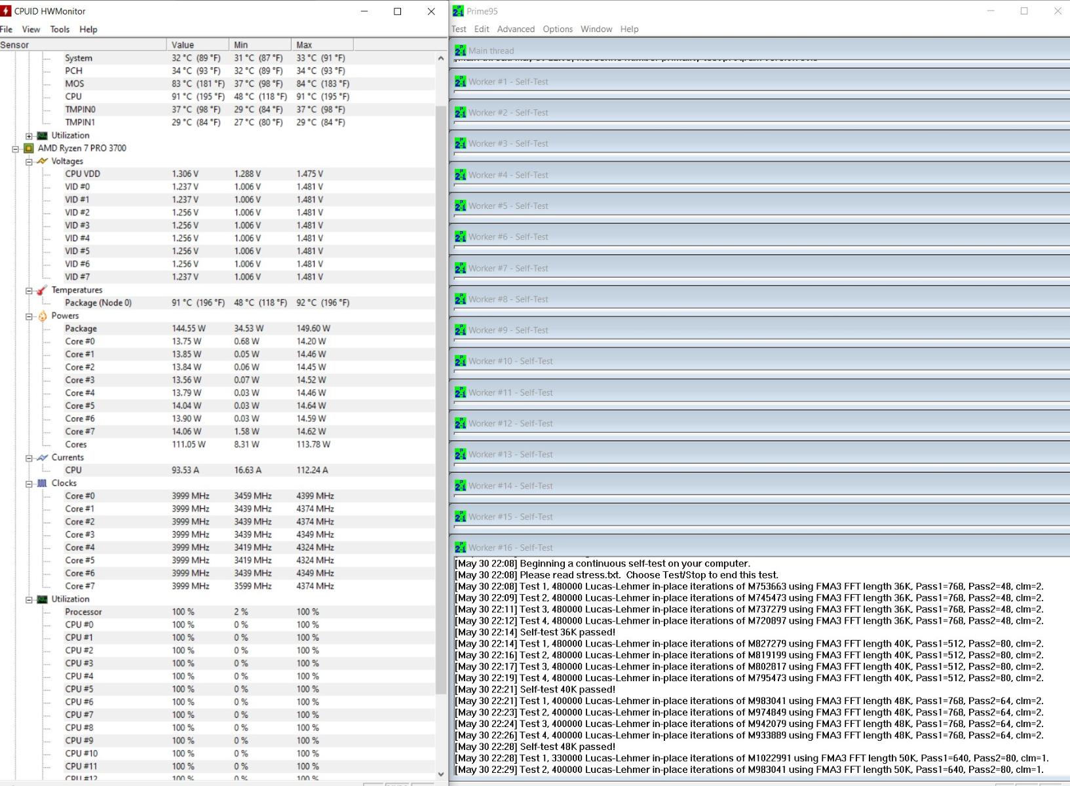Viewport: 1070px width, 786px height.
Task: Select the CPU VDD voltage row
Action: point(218,174)
